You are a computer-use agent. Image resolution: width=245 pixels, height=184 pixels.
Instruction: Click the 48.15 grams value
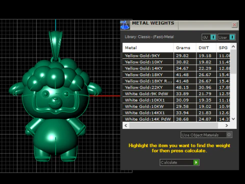point(182,87)
